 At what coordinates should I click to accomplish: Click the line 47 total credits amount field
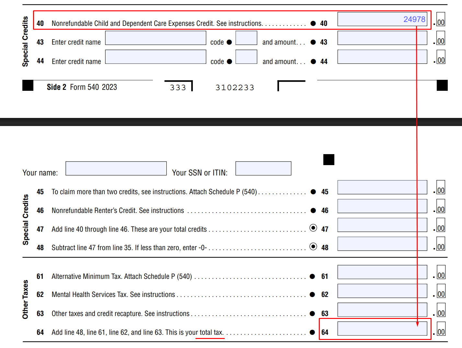(x=382, y=225)
